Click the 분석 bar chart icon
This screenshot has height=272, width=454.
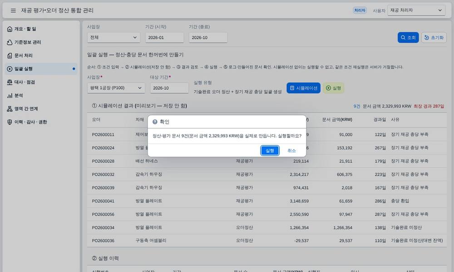click(x=10, y=95)
